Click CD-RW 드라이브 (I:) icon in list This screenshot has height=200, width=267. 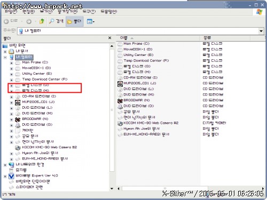(x=120, y=78)
